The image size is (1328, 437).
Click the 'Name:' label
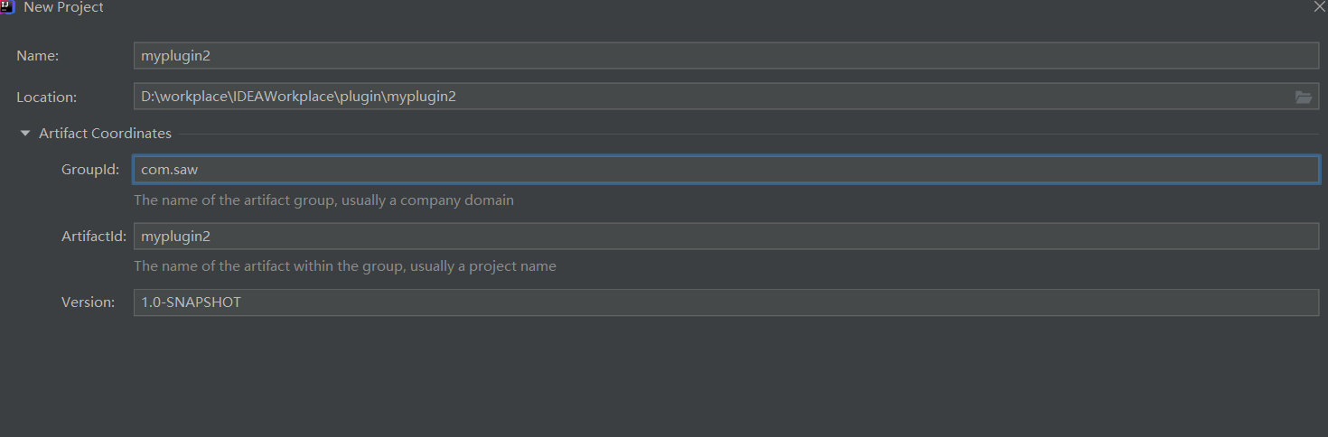(x=37, y=56)
